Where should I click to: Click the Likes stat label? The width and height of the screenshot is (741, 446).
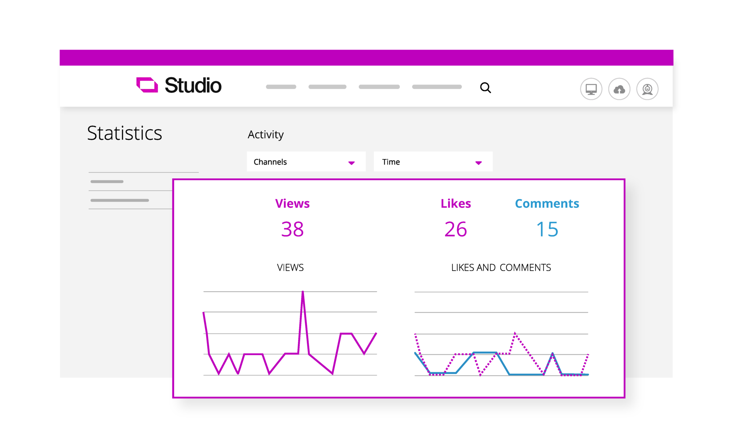click(x=456, y=203)
